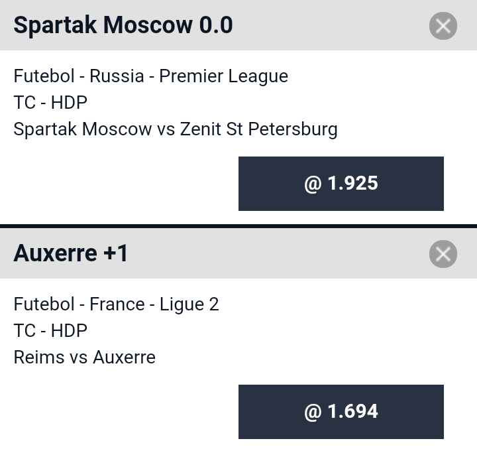477x449 pixels.
Task: Select the Spartak Moscow 0.0 title
Action: coord(123,25)
